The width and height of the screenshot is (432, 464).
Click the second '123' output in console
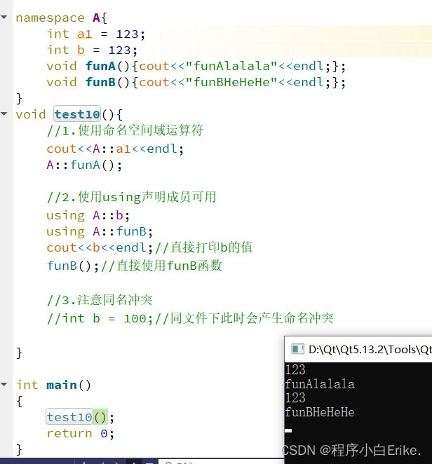click(x=295, y=397)
